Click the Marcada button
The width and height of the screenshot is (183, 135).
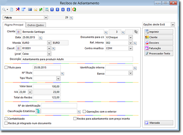[x=159, y=123]
